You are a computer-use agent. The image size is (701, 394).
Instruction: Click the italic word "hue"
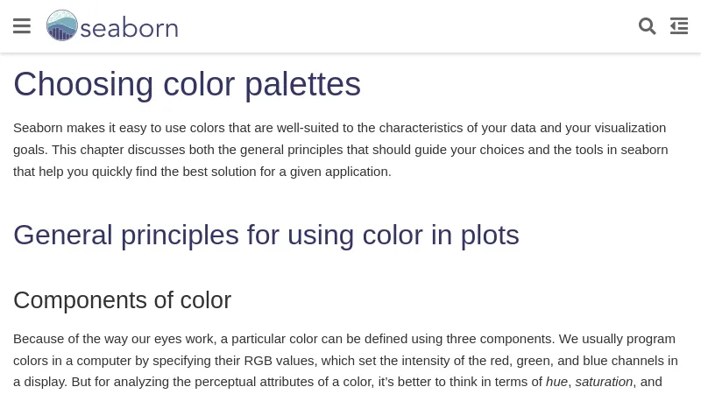556,382
